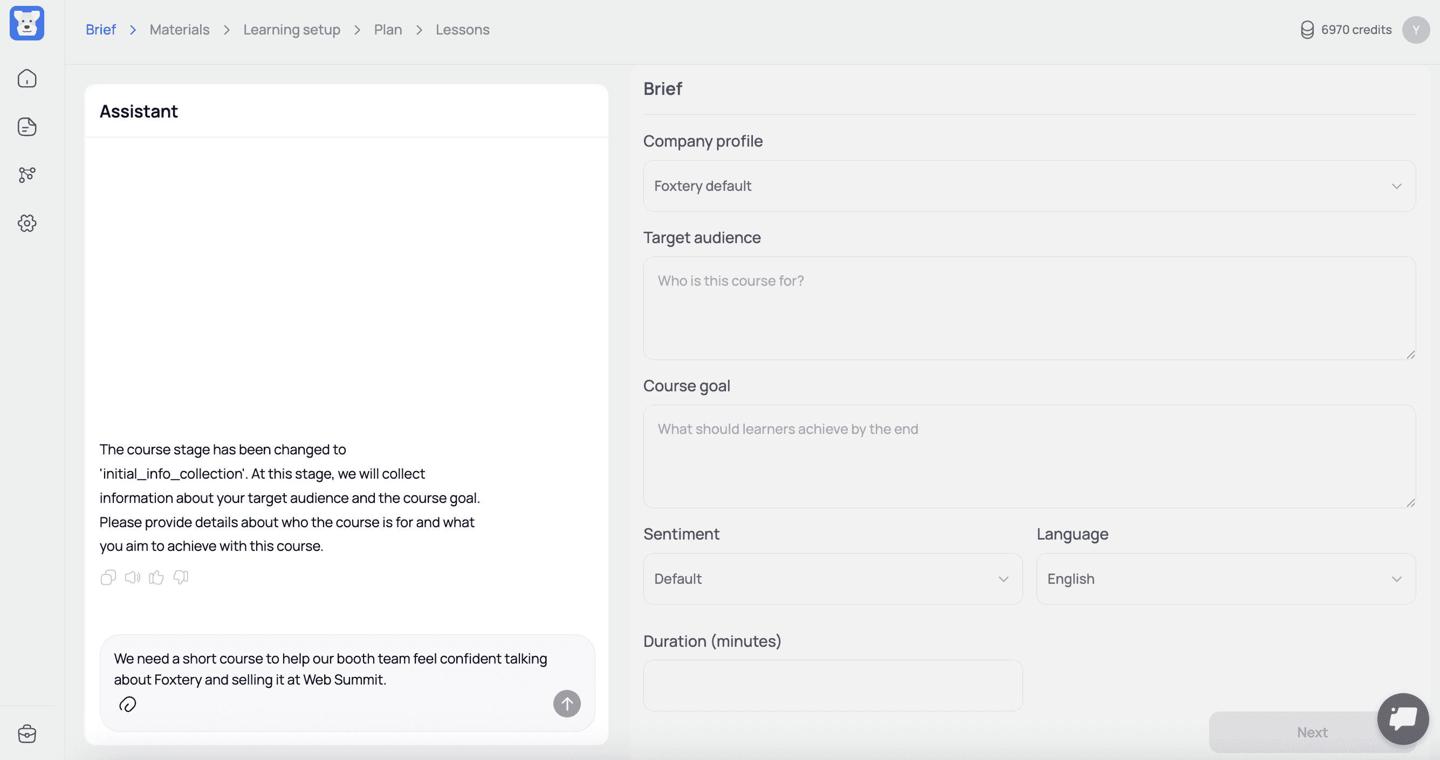The height and width of the screenshot is (760, 1440).
Task: Open the Company profile dropdown
Action: [x=1028, y=185]
